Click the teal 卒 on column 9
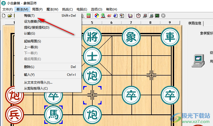This screenshot has height=126, width=213. (x=170, y=95)
